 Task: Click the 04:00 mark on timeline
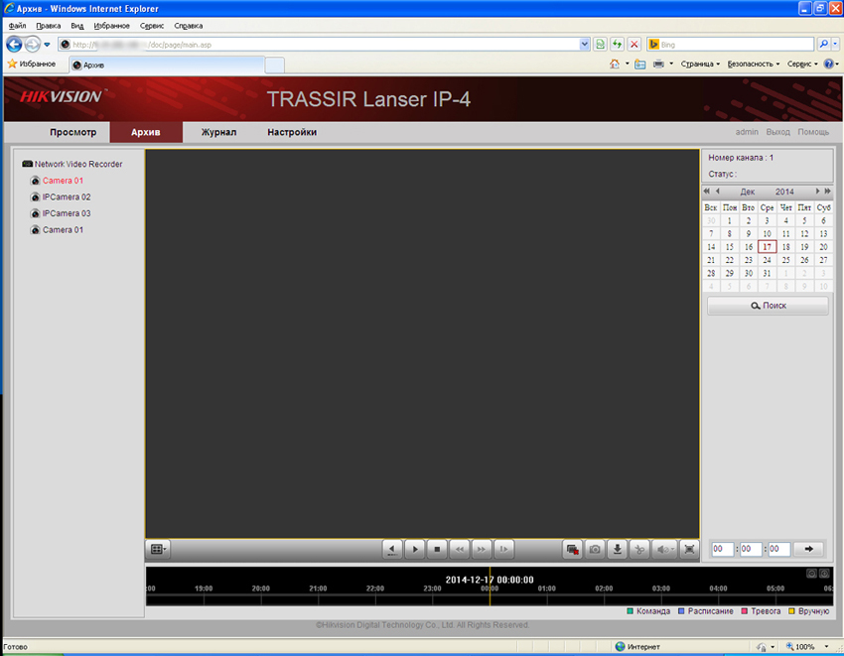tap(718, 589)
